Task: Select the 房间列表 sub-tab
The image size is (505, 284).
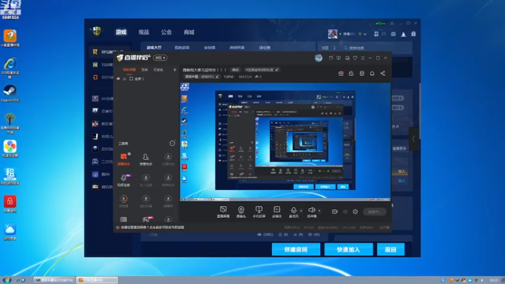Action: (237, 48)
